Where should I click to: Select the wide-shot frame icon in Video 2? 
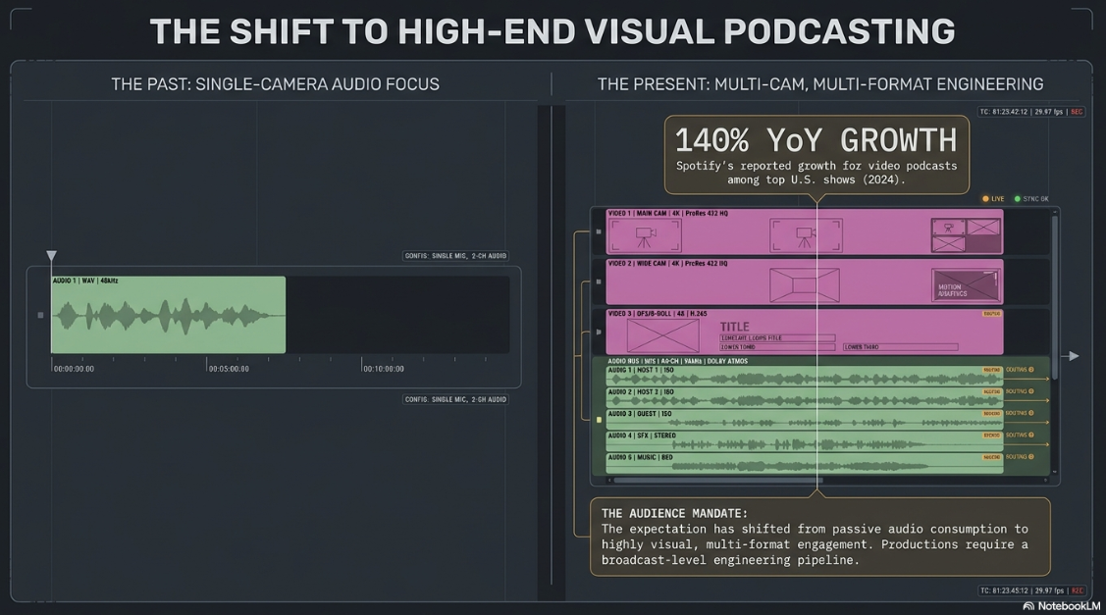click(804, 284)
